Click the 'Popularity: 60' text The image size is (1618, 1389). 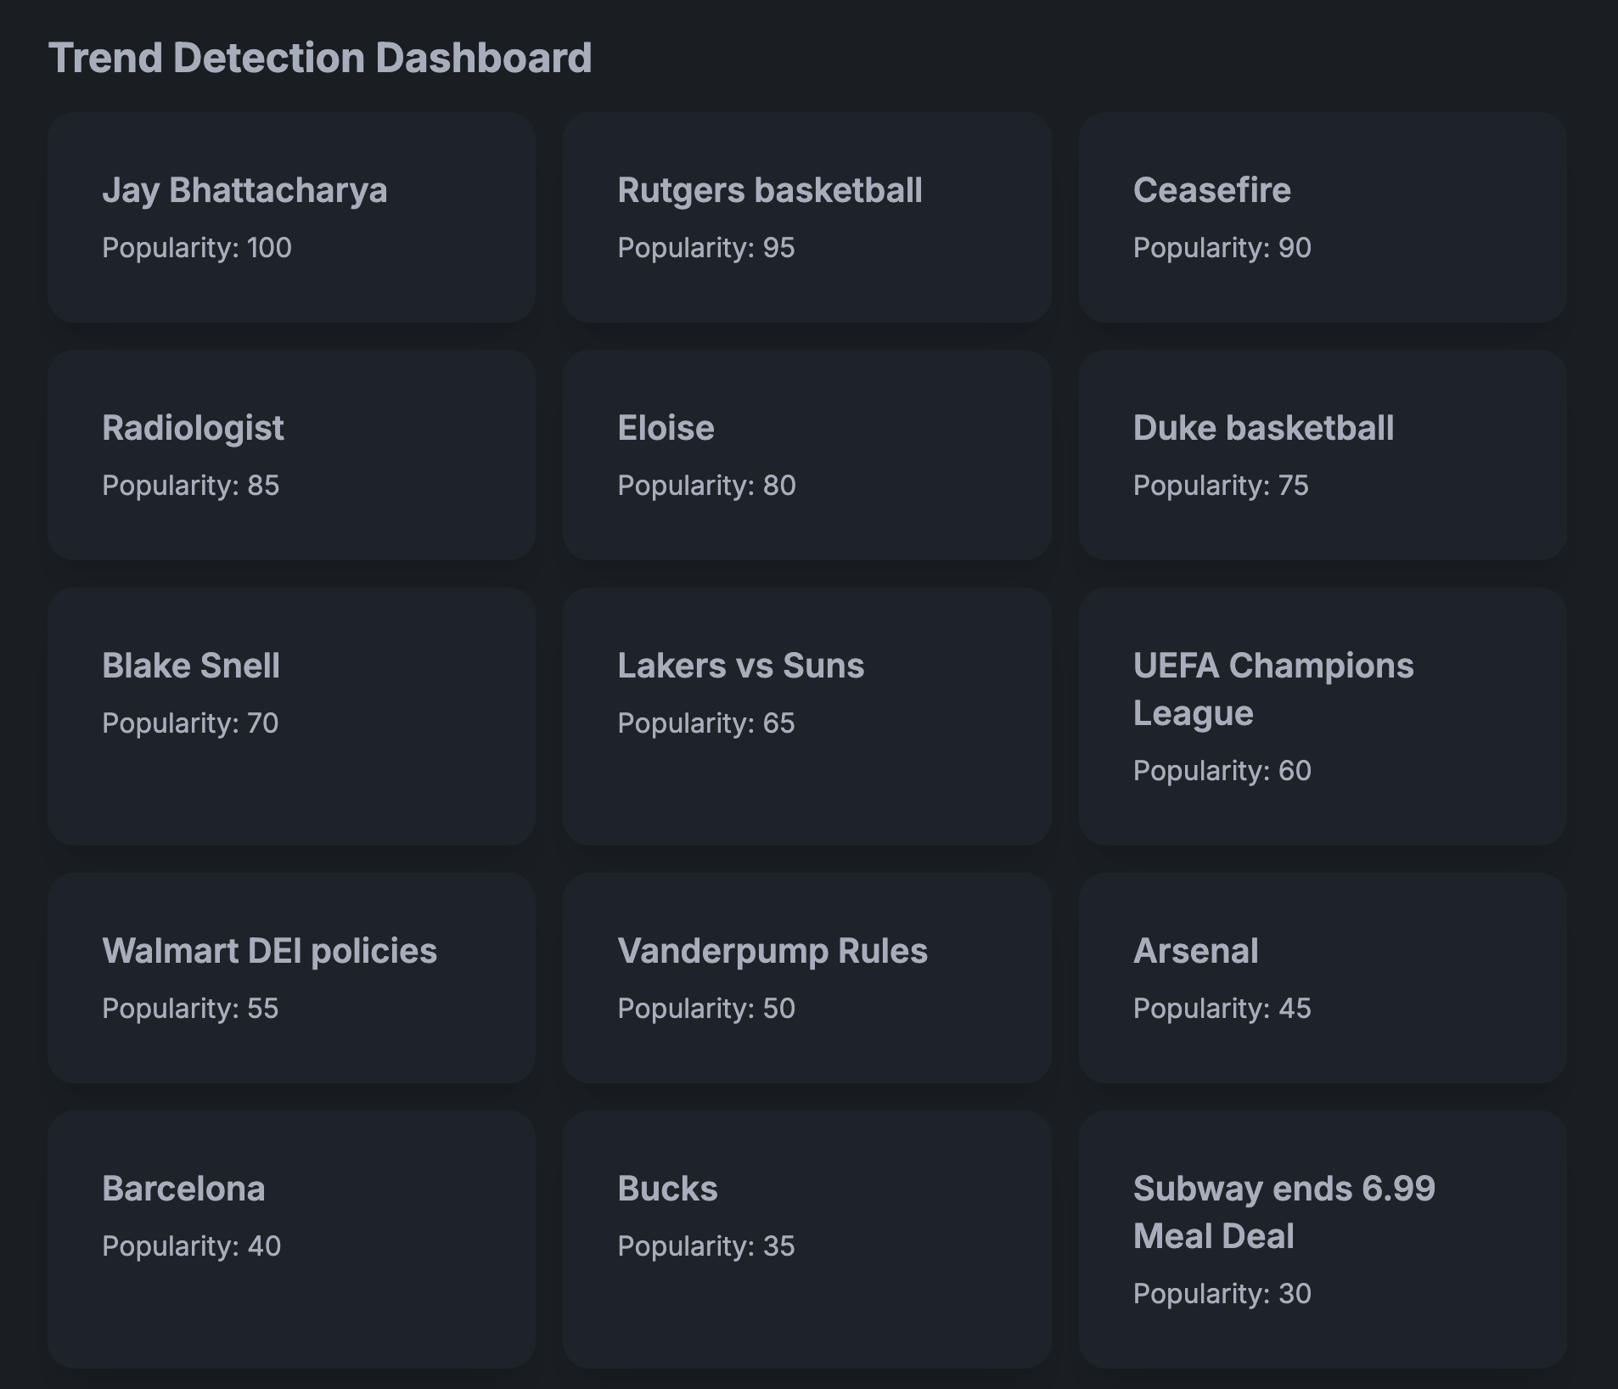pyautogui.click(x=1222, y=771)
